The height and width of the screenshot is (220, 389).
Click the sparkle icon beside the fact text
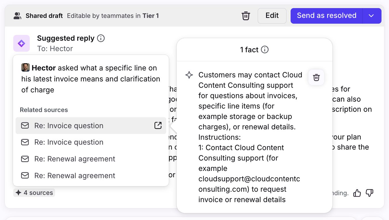(189, 75)
